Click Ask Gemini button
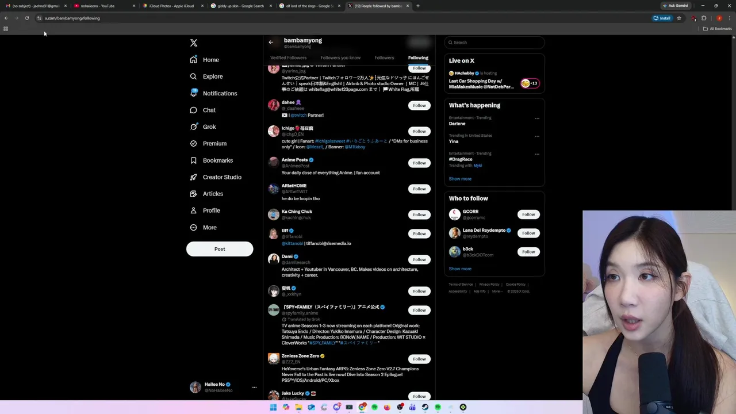Screen dimensions: 736x414 (x=675, y=6)
